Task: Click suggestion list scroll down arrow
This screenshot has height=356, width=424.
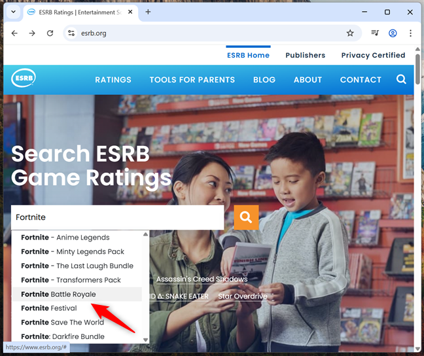Action: click(x=145, y=340)
